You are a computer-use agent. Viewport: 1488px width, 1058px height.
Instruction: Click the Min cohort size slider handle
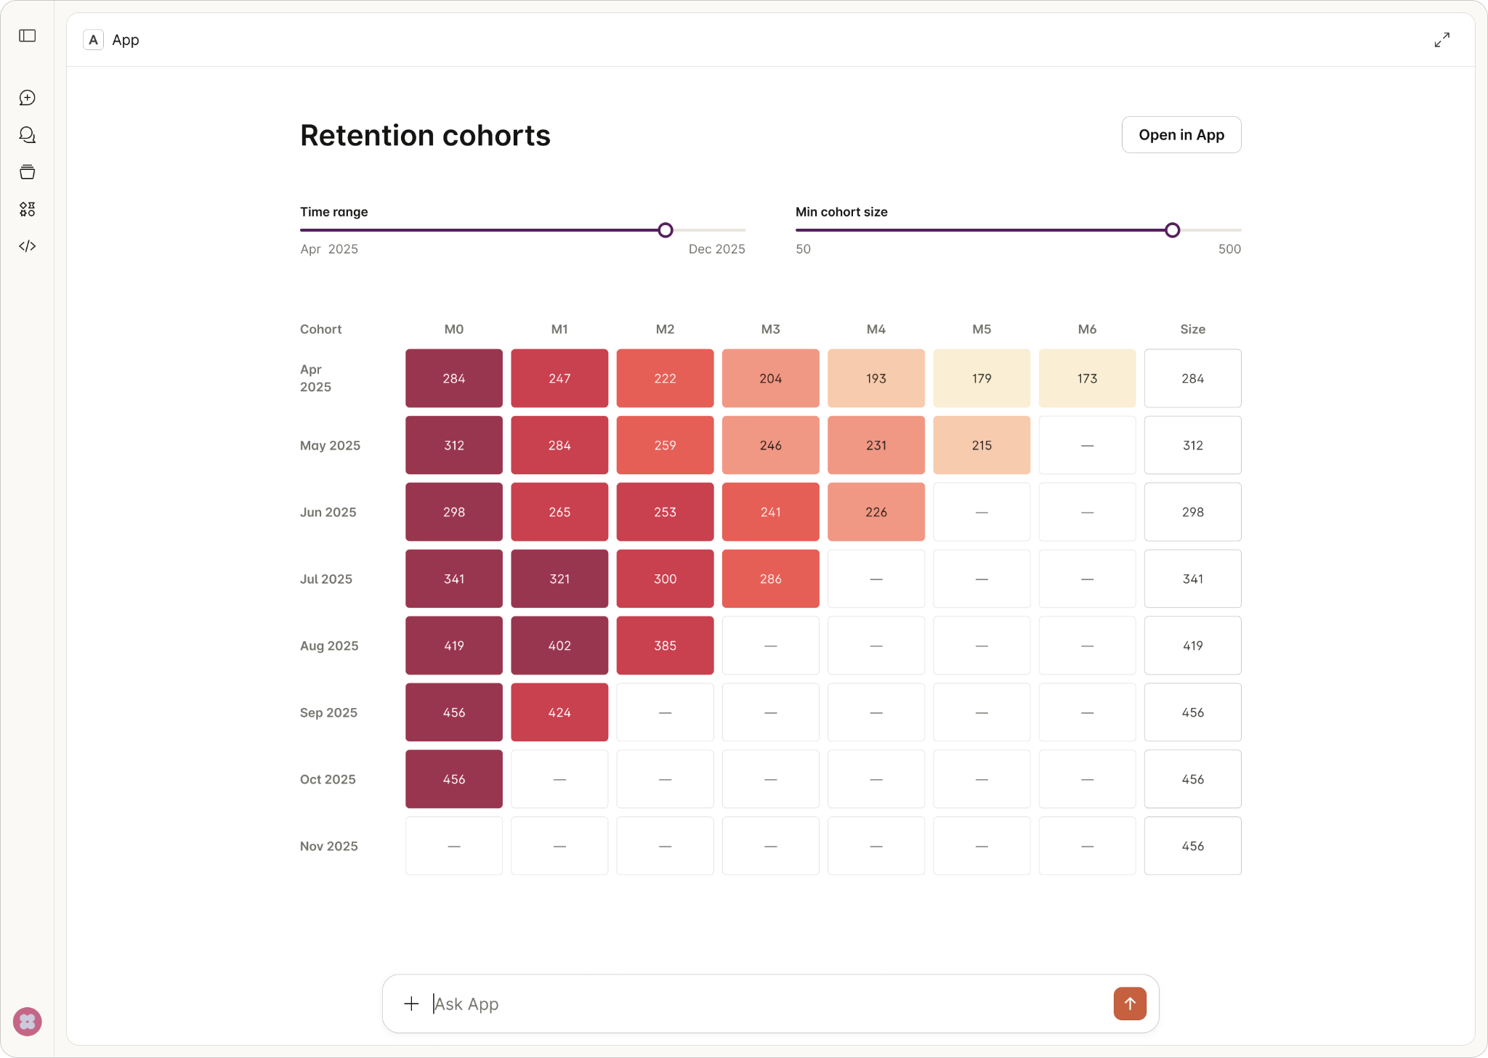pos(1171,230)
